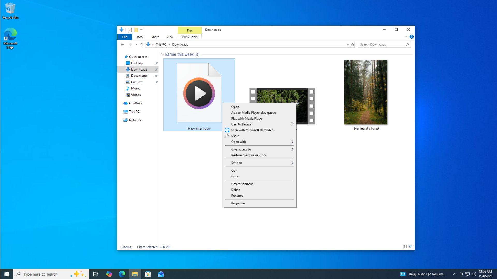
Task: Unpin Pictures from Quick access
Action: coord(156,82)
